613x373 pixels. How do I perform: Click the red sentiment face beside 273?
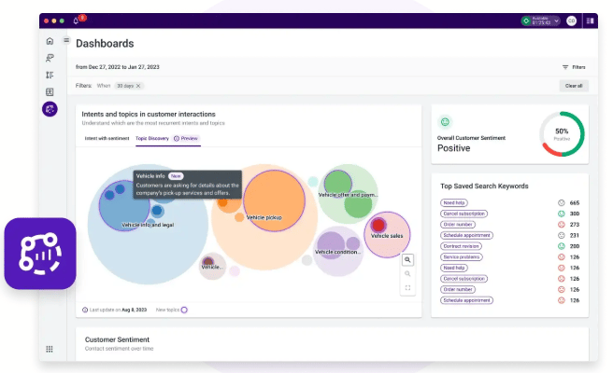[x=562, y=225]
